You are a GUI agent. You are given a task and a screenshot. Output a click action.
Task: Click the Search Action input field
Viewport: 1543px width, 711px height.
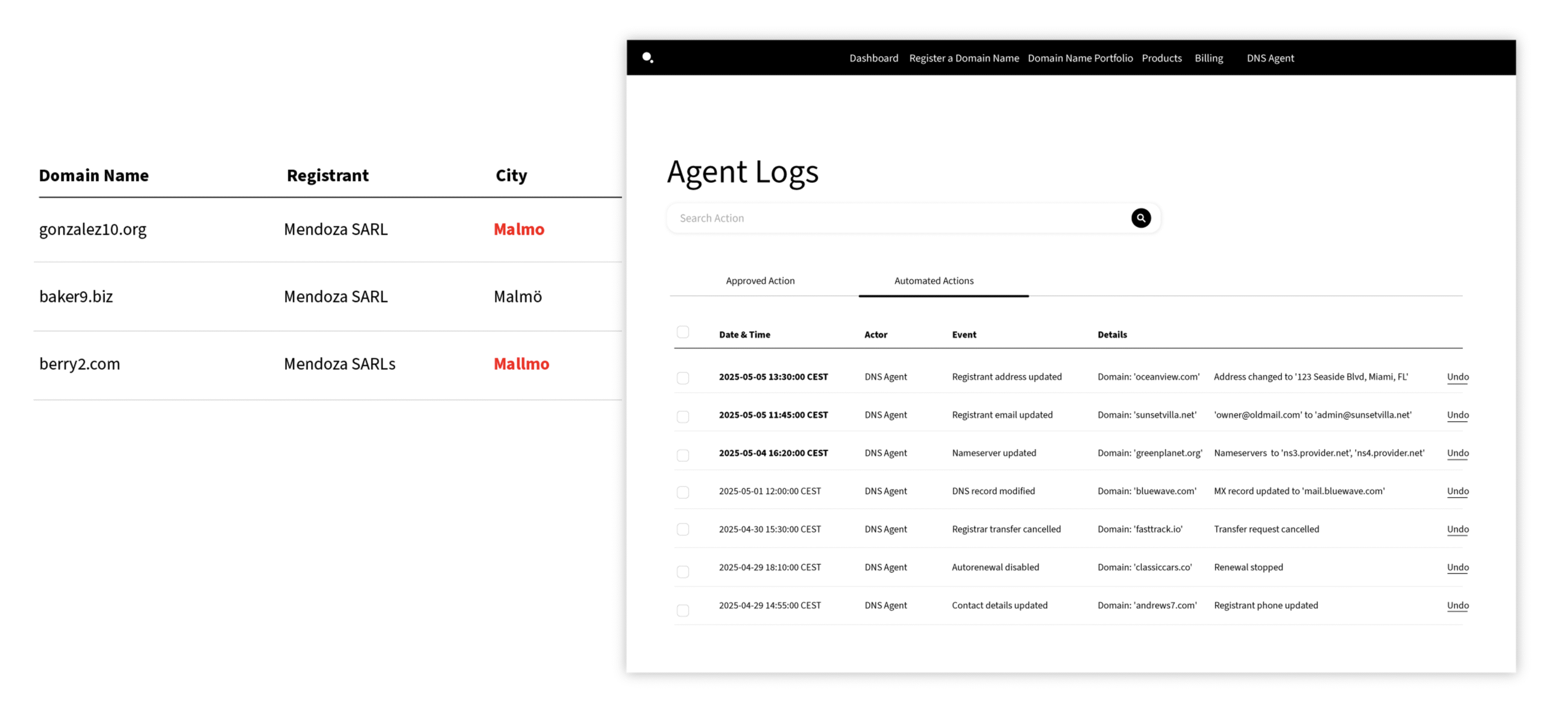click(x=898, y=218)
